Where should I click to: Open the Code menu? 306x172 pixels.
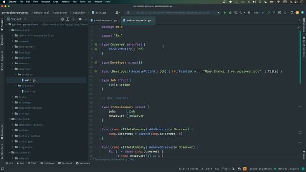tap(55, 2)
